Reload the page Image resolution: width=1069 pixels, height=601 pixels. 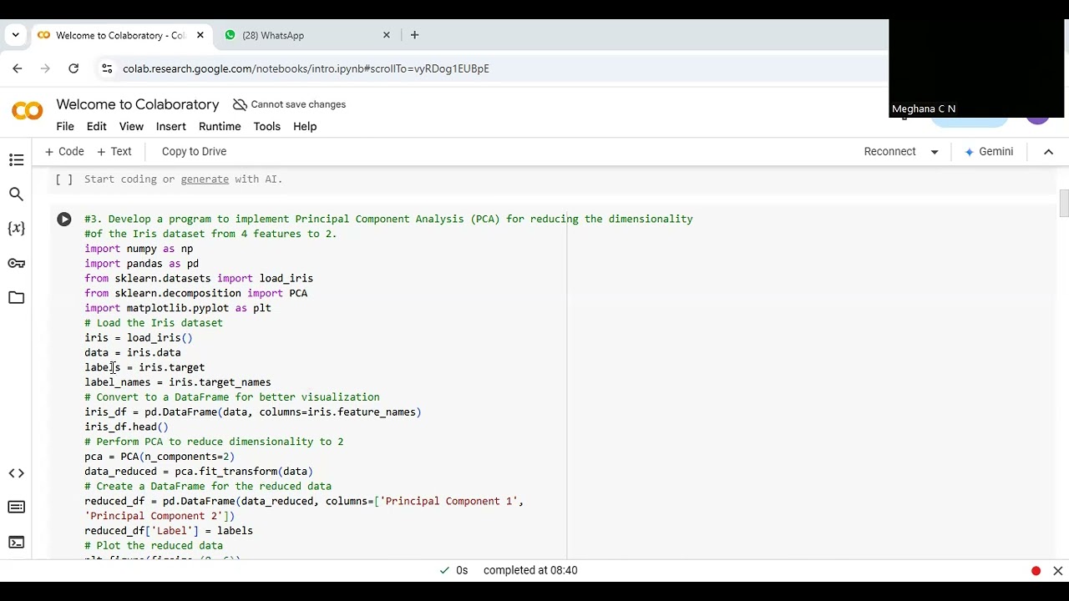coord(73,68)
